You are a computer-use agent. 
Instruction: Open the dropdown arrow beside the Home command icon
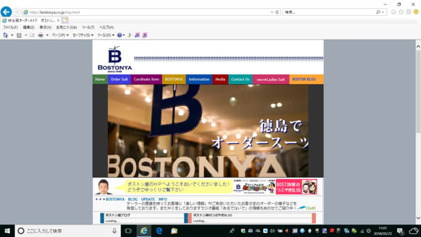coord(12,35)
